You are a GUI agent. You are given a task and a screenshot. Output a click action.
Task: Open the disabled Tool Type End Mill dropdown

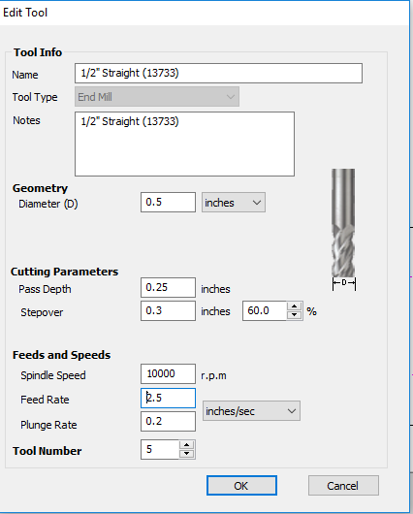tap(157, 97)
